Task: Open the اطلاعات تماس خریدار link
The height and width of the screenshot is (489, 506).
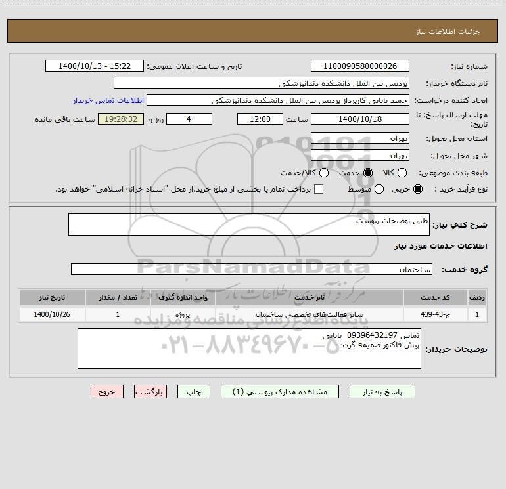Action: pos(108,100)
